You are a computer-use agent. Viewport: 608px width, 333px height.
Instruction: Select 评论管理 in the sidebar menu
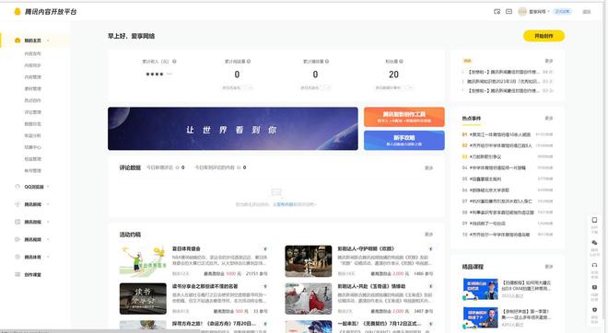pos(32,112)
